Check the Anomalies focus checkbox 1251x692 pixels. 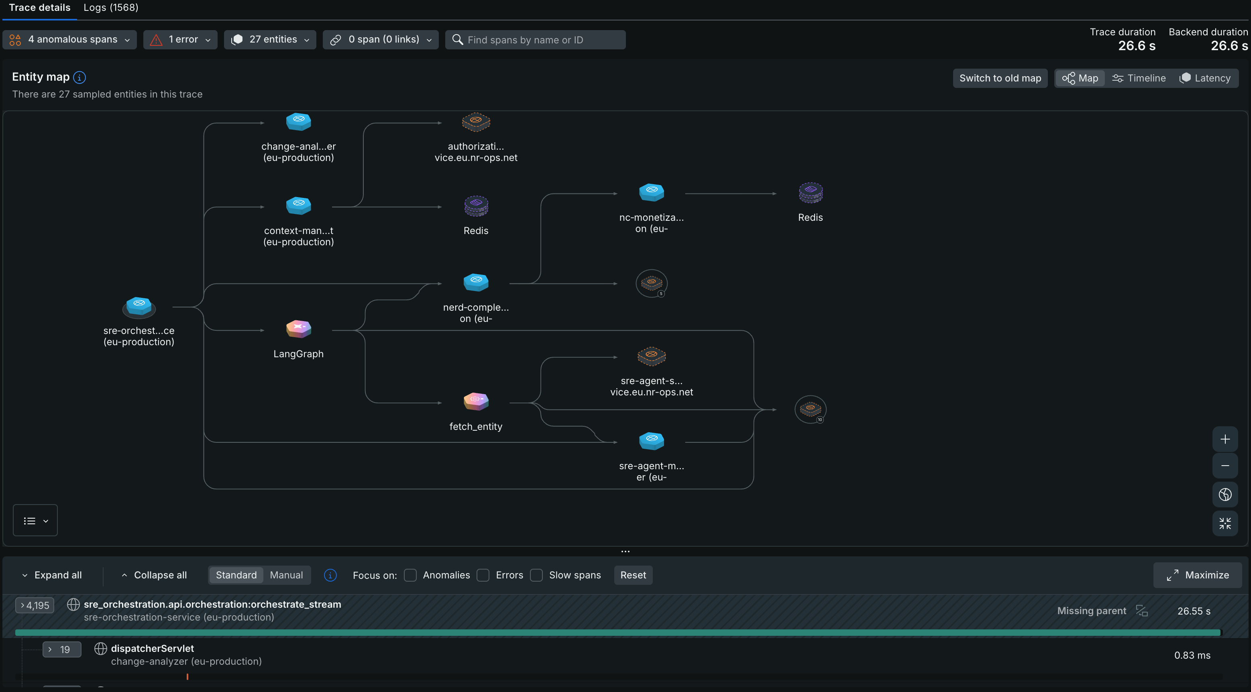point(410,576)
